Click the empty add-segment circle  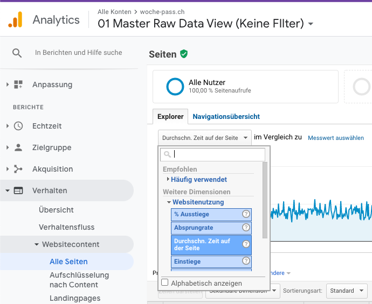click(x=361, y=87)
